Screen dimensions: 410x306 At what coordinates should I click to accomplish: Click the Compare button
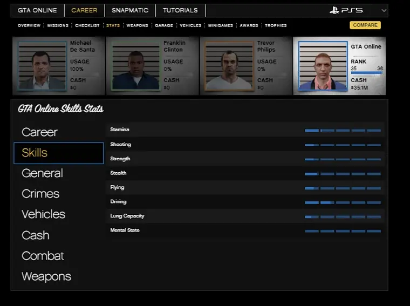pos(365,25)
